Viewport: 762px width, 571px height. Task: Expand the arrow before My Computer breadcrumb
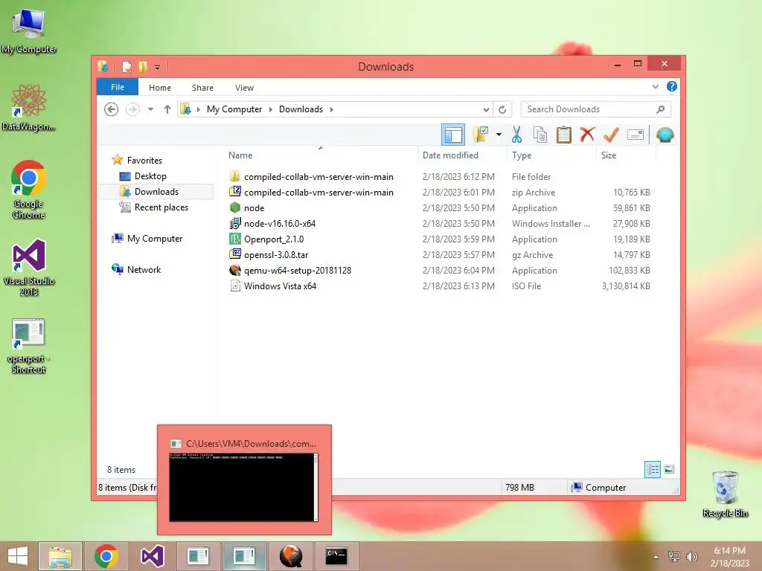click(198, 109)
